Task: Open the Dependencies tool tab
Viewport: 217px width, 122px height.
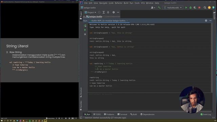Action: click(x=147, y=115)
